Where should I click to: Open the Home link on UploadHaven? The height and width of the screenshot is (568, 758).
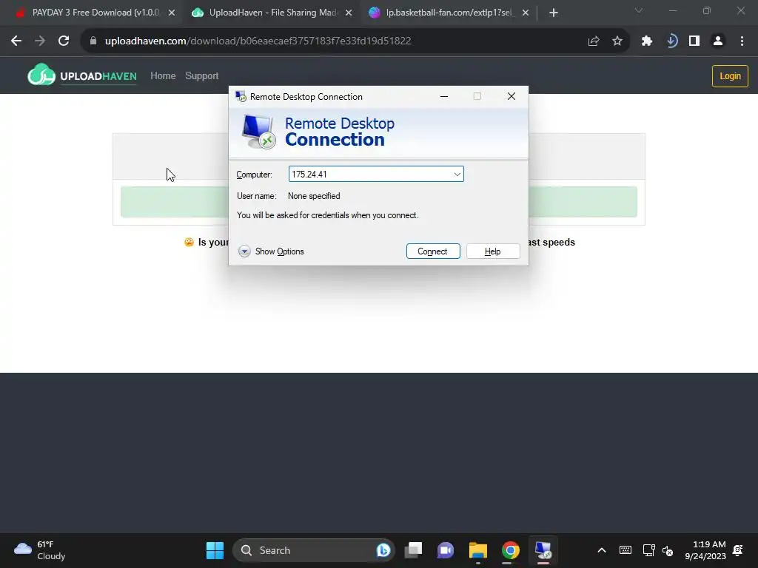pyautogui.click(x=163, y=76)
